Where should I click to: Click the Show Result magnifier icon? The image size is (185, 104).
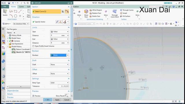tap(67, 96)
